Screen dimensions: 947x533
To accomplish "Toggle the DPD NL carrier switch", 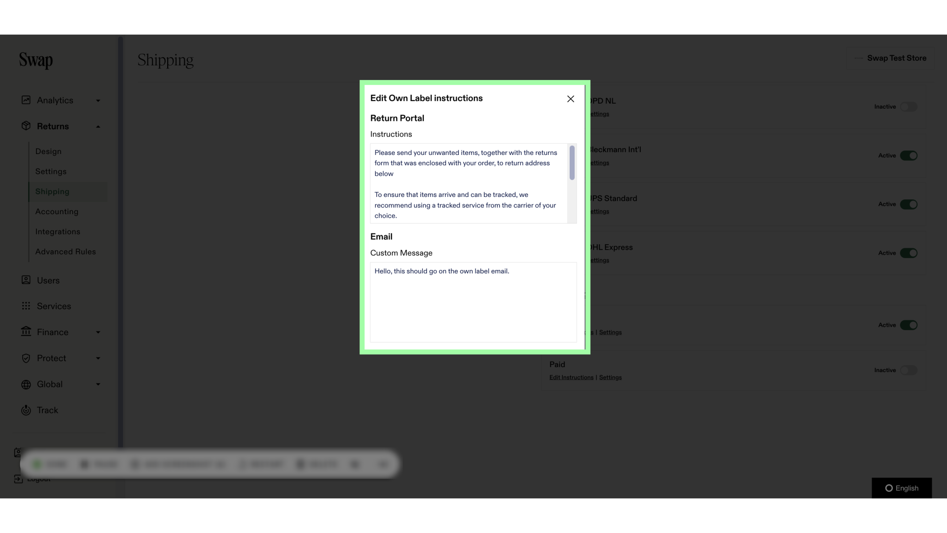I will (x=909, y=107).
